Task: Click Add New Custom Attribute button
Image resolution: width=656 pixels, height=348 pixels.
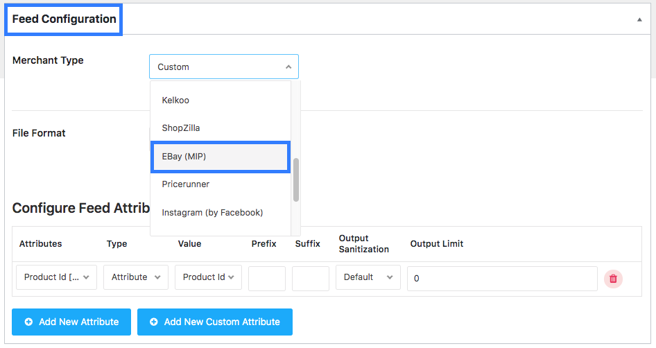Action: coord(215,322)
